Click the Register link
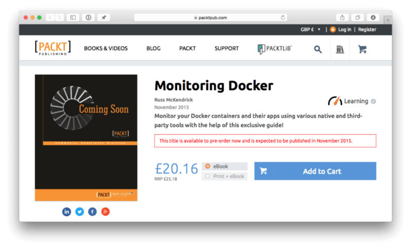This screenshot has width=411, height=249. pos(367,30)
